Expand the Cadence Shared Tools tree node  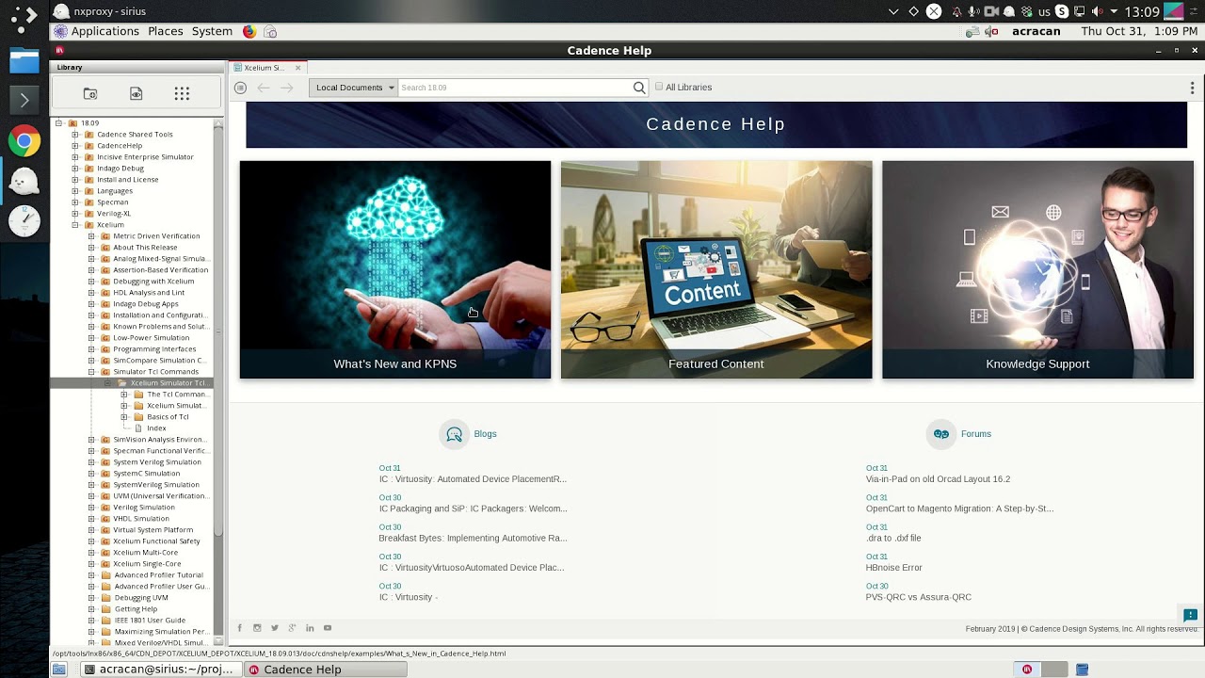tap(75, 135)
